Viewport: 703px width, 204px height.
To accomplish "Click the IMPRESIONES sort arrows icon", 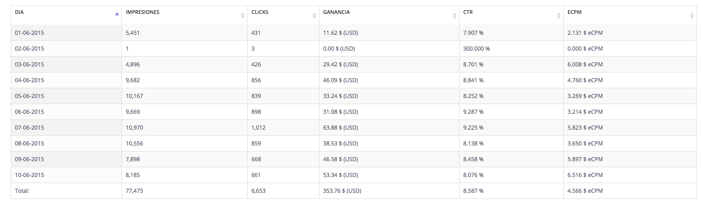I will click(x=243, y=15).
